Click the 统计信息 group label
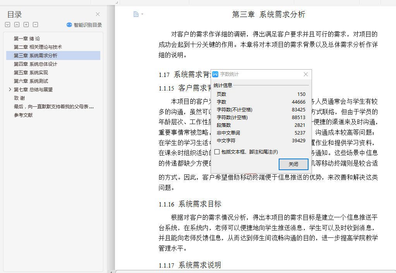This screenshot has width=396, height=273. tap(223, 85)
